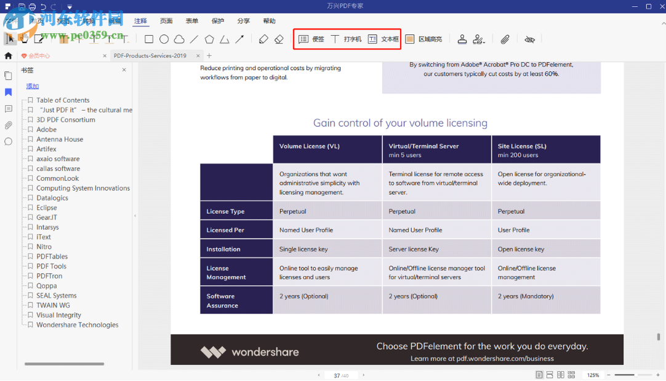Save the document from title bar
This screenshot has height=381, width=666.
pos(22,6)
